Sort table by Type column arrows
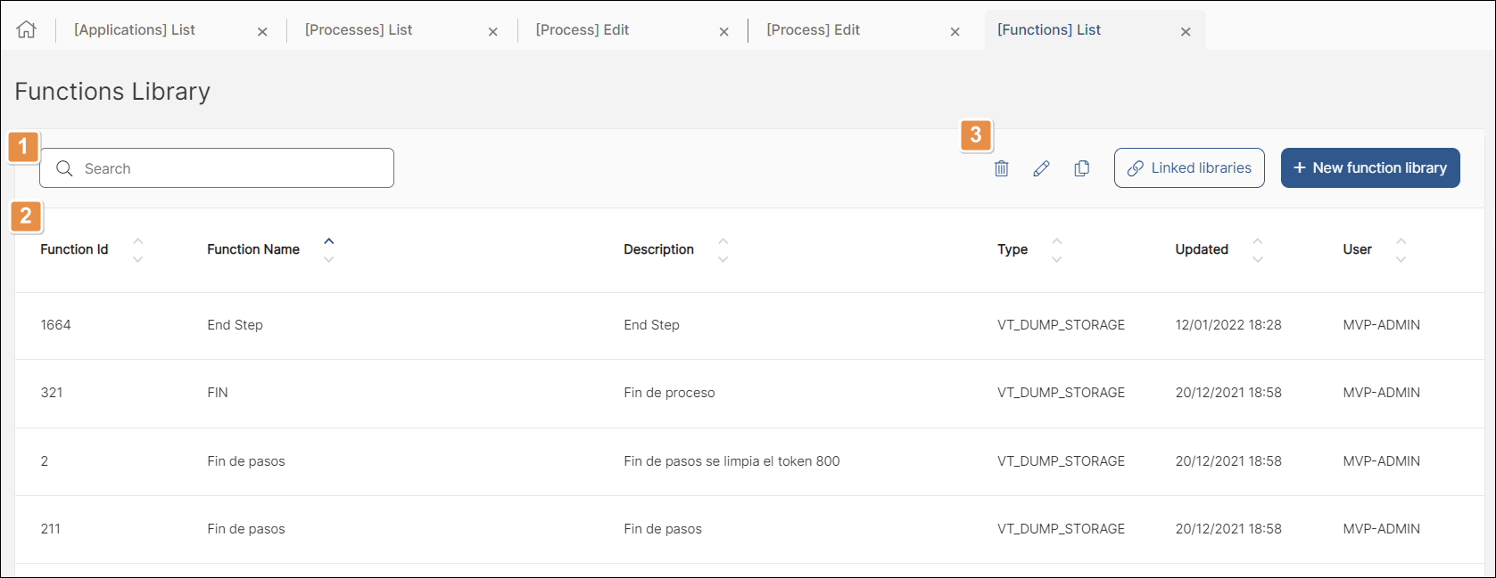 1056,249
